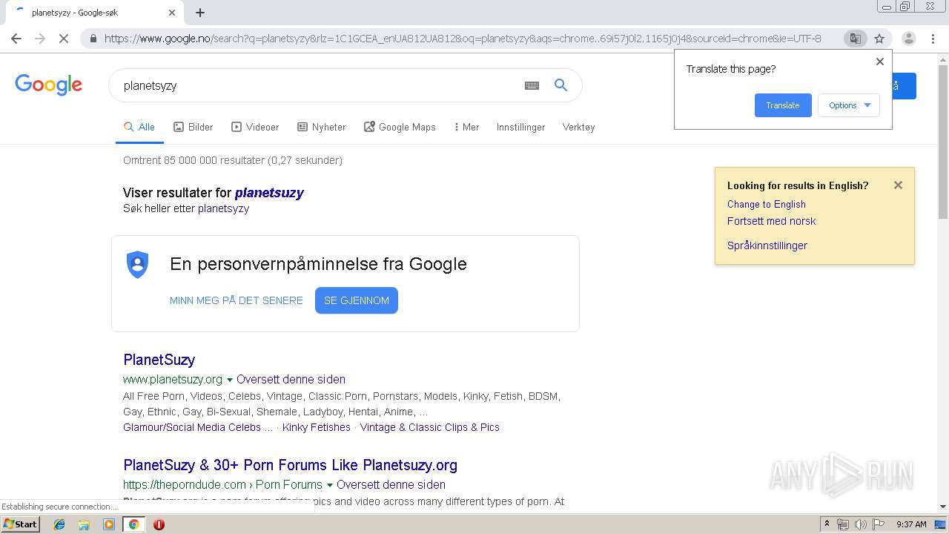The height and width of the screenshot is (534, 949).
Task: Click Change to English link
Action: [x=767, y=204]
